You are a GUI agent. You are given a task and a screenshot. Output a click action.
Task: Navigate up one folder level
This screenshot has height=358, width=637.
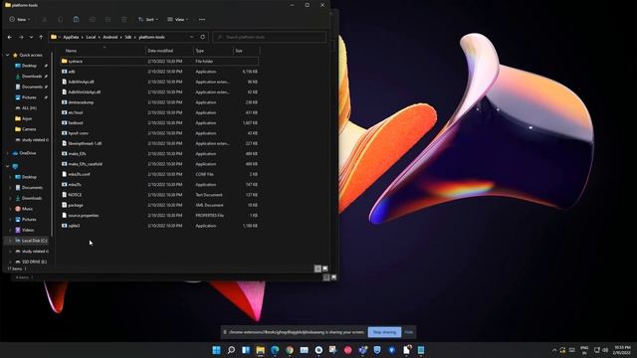(x=41, y=37)
